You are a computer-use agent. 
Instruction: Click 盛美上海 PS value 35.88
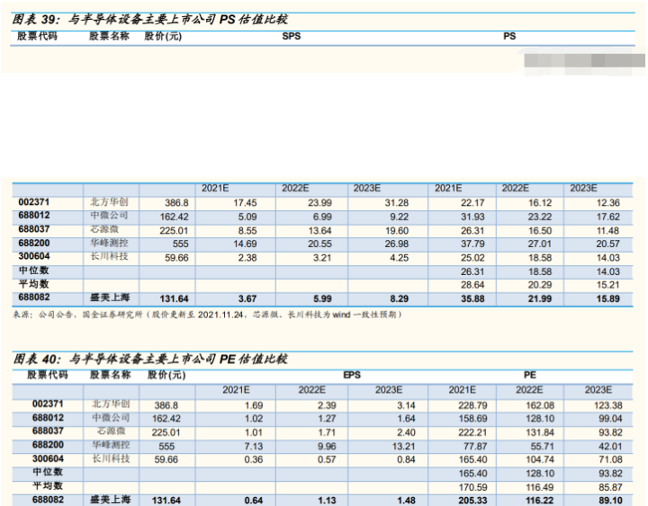point(472,298)
